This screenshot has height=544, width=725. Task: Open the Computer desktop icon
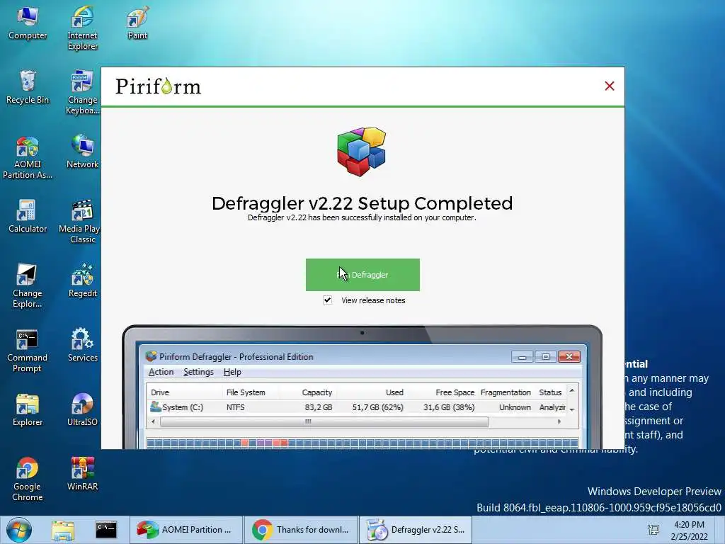point(28,23)
